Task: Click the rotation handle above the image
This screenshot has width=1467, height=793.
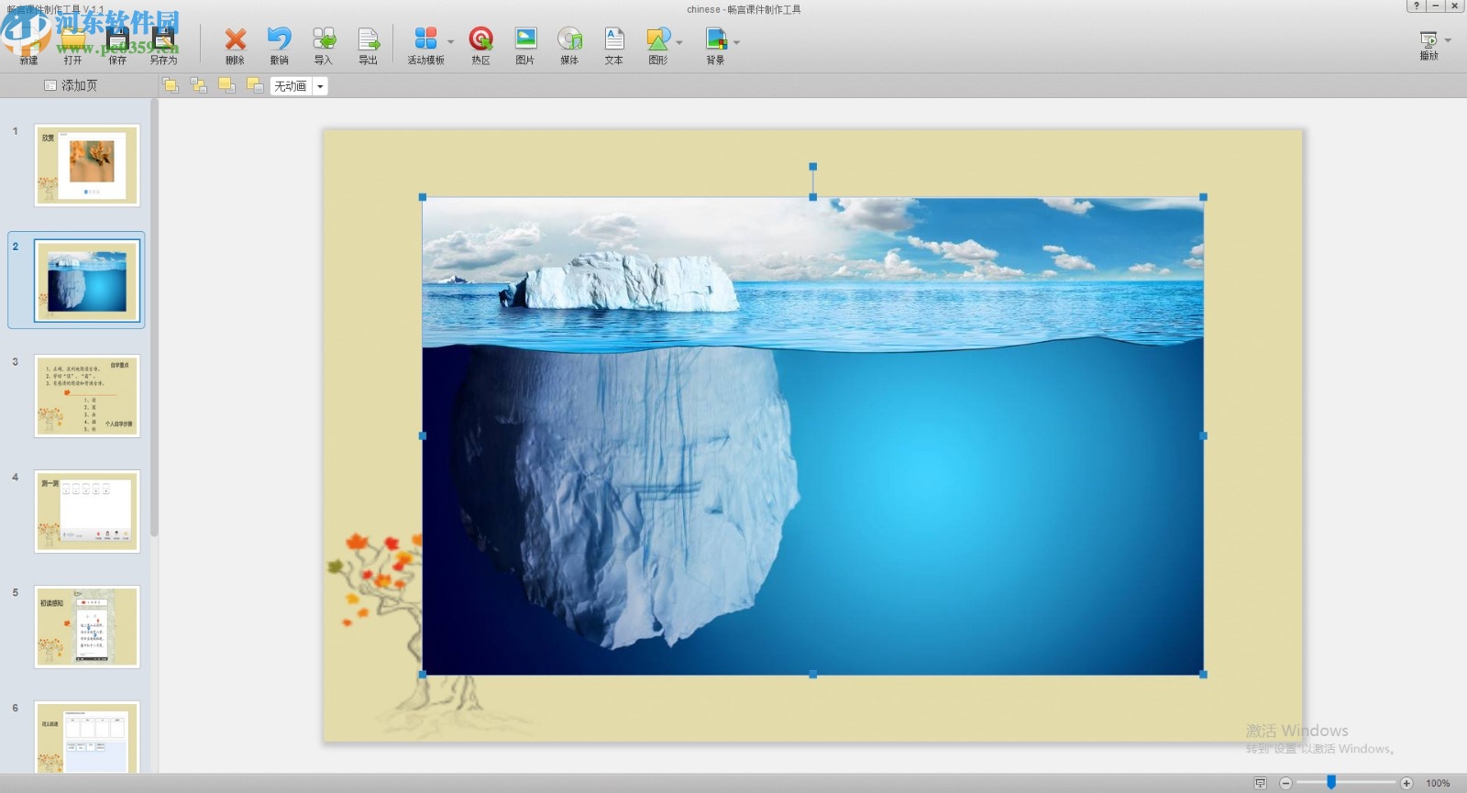Action: point(812,167)
